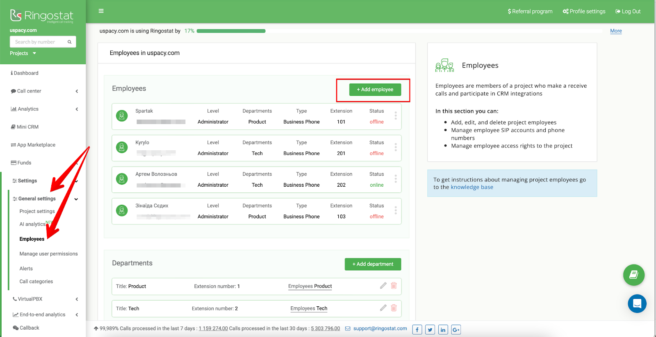Click the search magnifier icon
The height and width of the screenshot is (337, 656).
point(70,42)
